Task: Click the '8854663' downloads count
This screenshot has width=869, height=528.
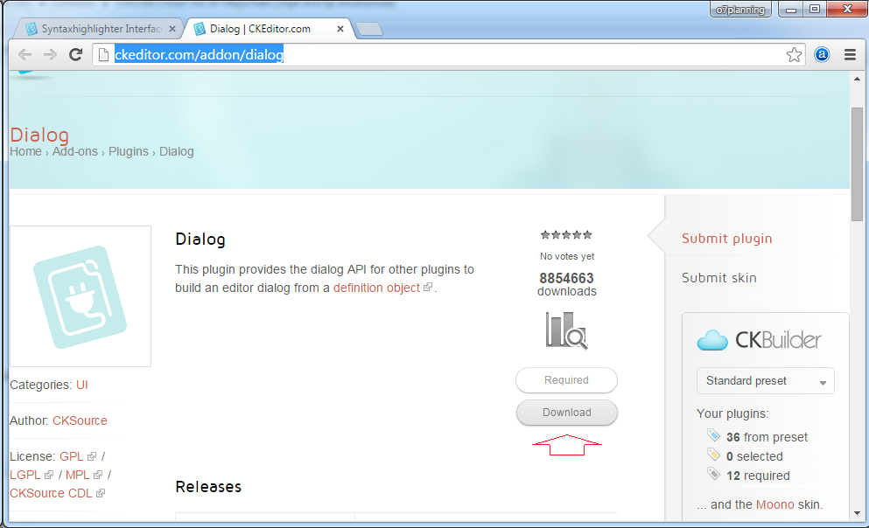Action: click(x=566, y=278)
